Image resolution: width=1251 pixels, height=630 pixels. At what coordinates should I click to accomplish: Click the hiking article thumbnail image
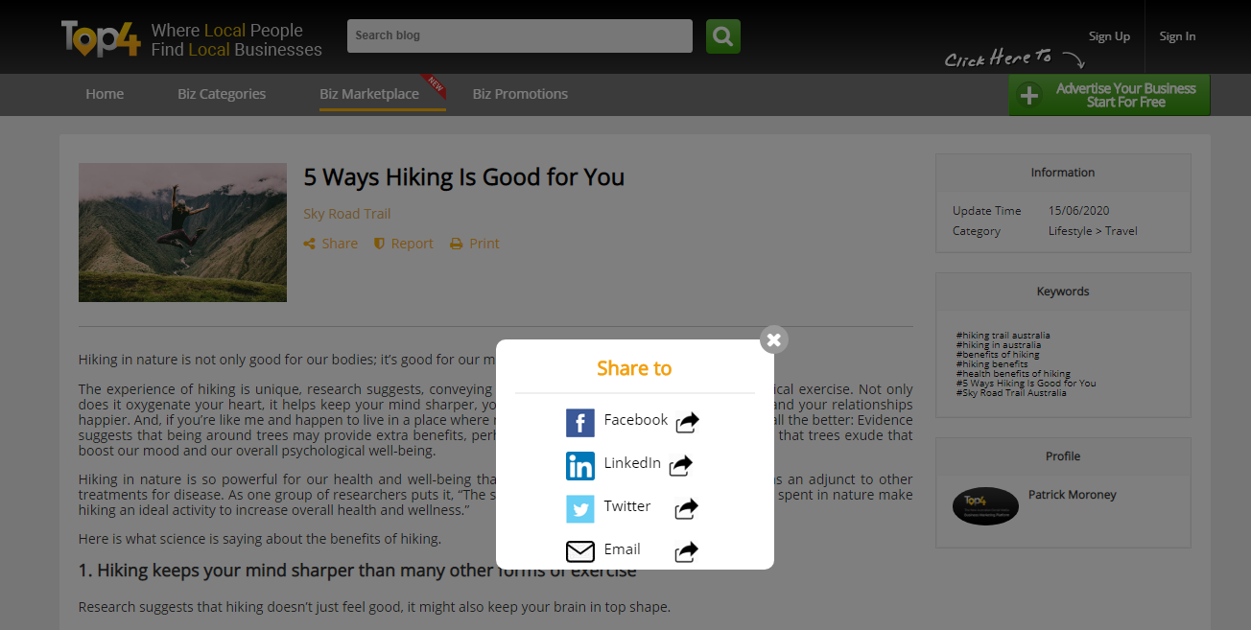(x=182, y=232)
